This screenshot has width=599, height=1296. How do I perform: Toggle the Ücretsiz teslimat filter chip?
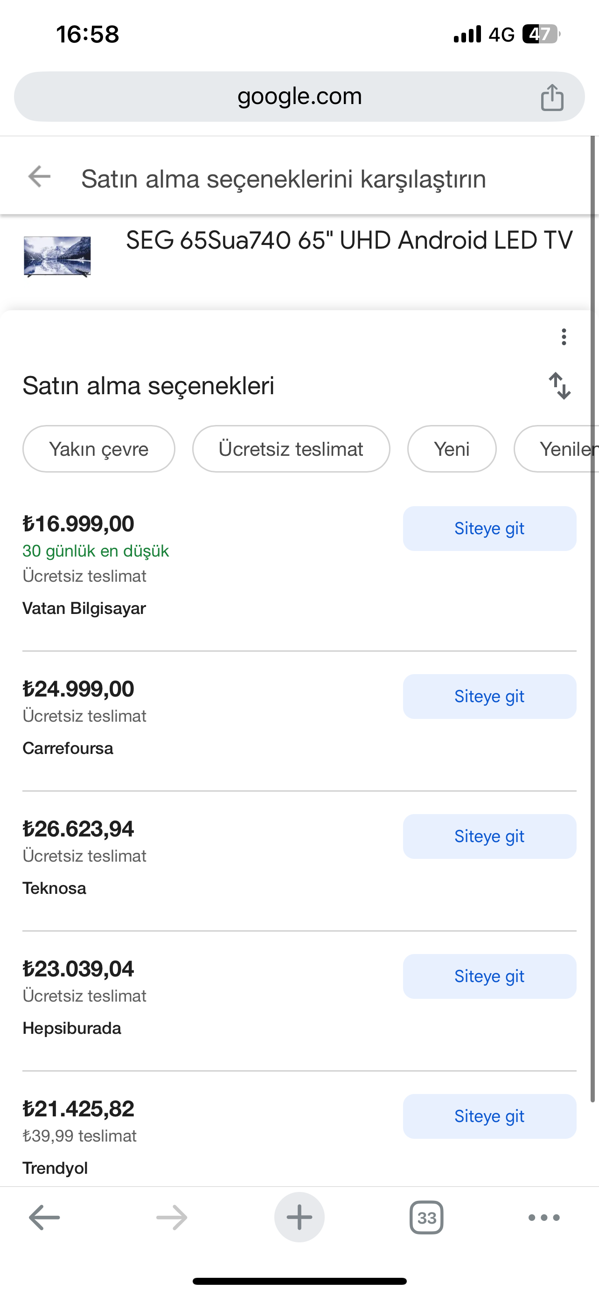click(291, 449)
